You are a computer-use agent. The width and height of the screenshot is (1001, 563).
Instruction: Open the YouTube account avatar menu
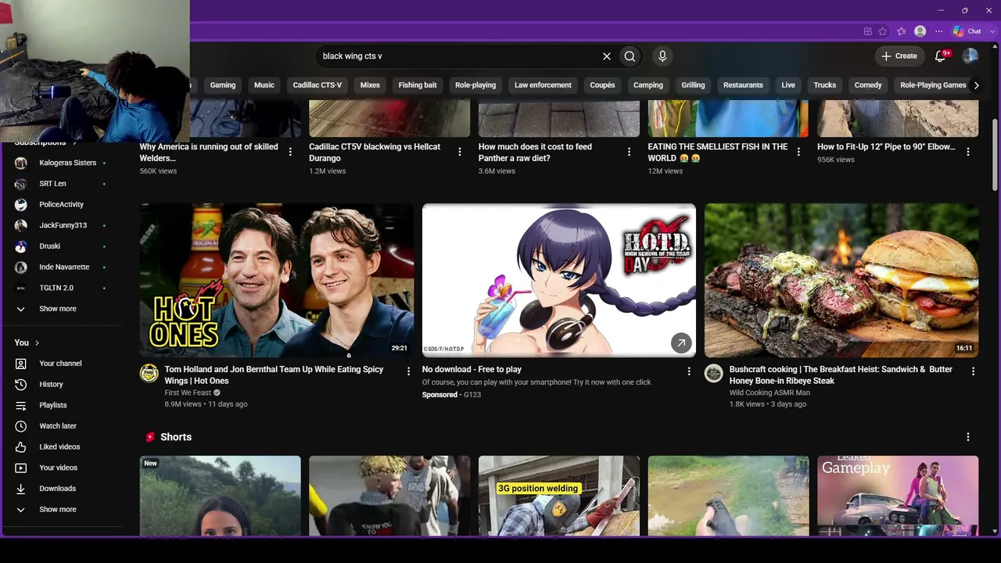coord(971,56)
